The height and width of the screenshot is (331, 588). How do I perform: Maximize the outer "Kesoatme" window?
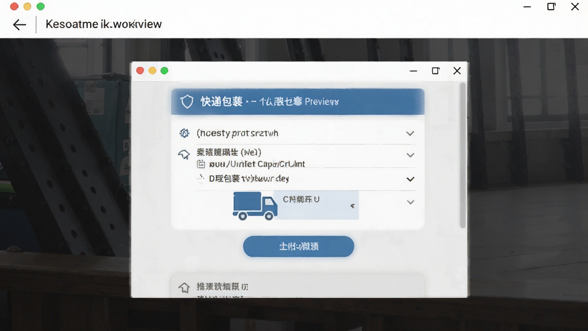pyautogui.click(x=551, y=6)
